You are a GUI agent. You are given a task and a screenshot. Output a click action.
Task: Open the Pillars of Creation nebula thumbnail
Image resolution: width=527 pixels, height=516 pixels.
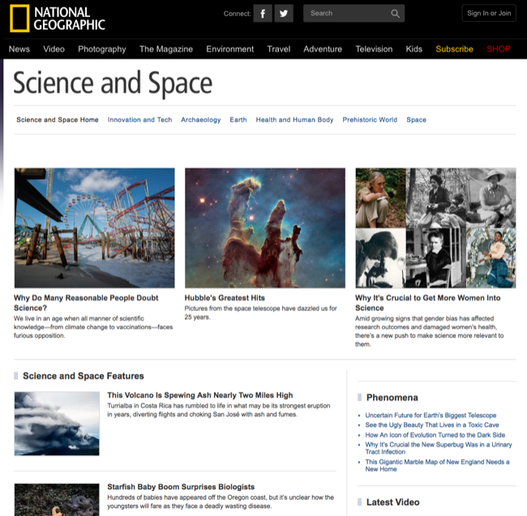(x=265, y=228)
